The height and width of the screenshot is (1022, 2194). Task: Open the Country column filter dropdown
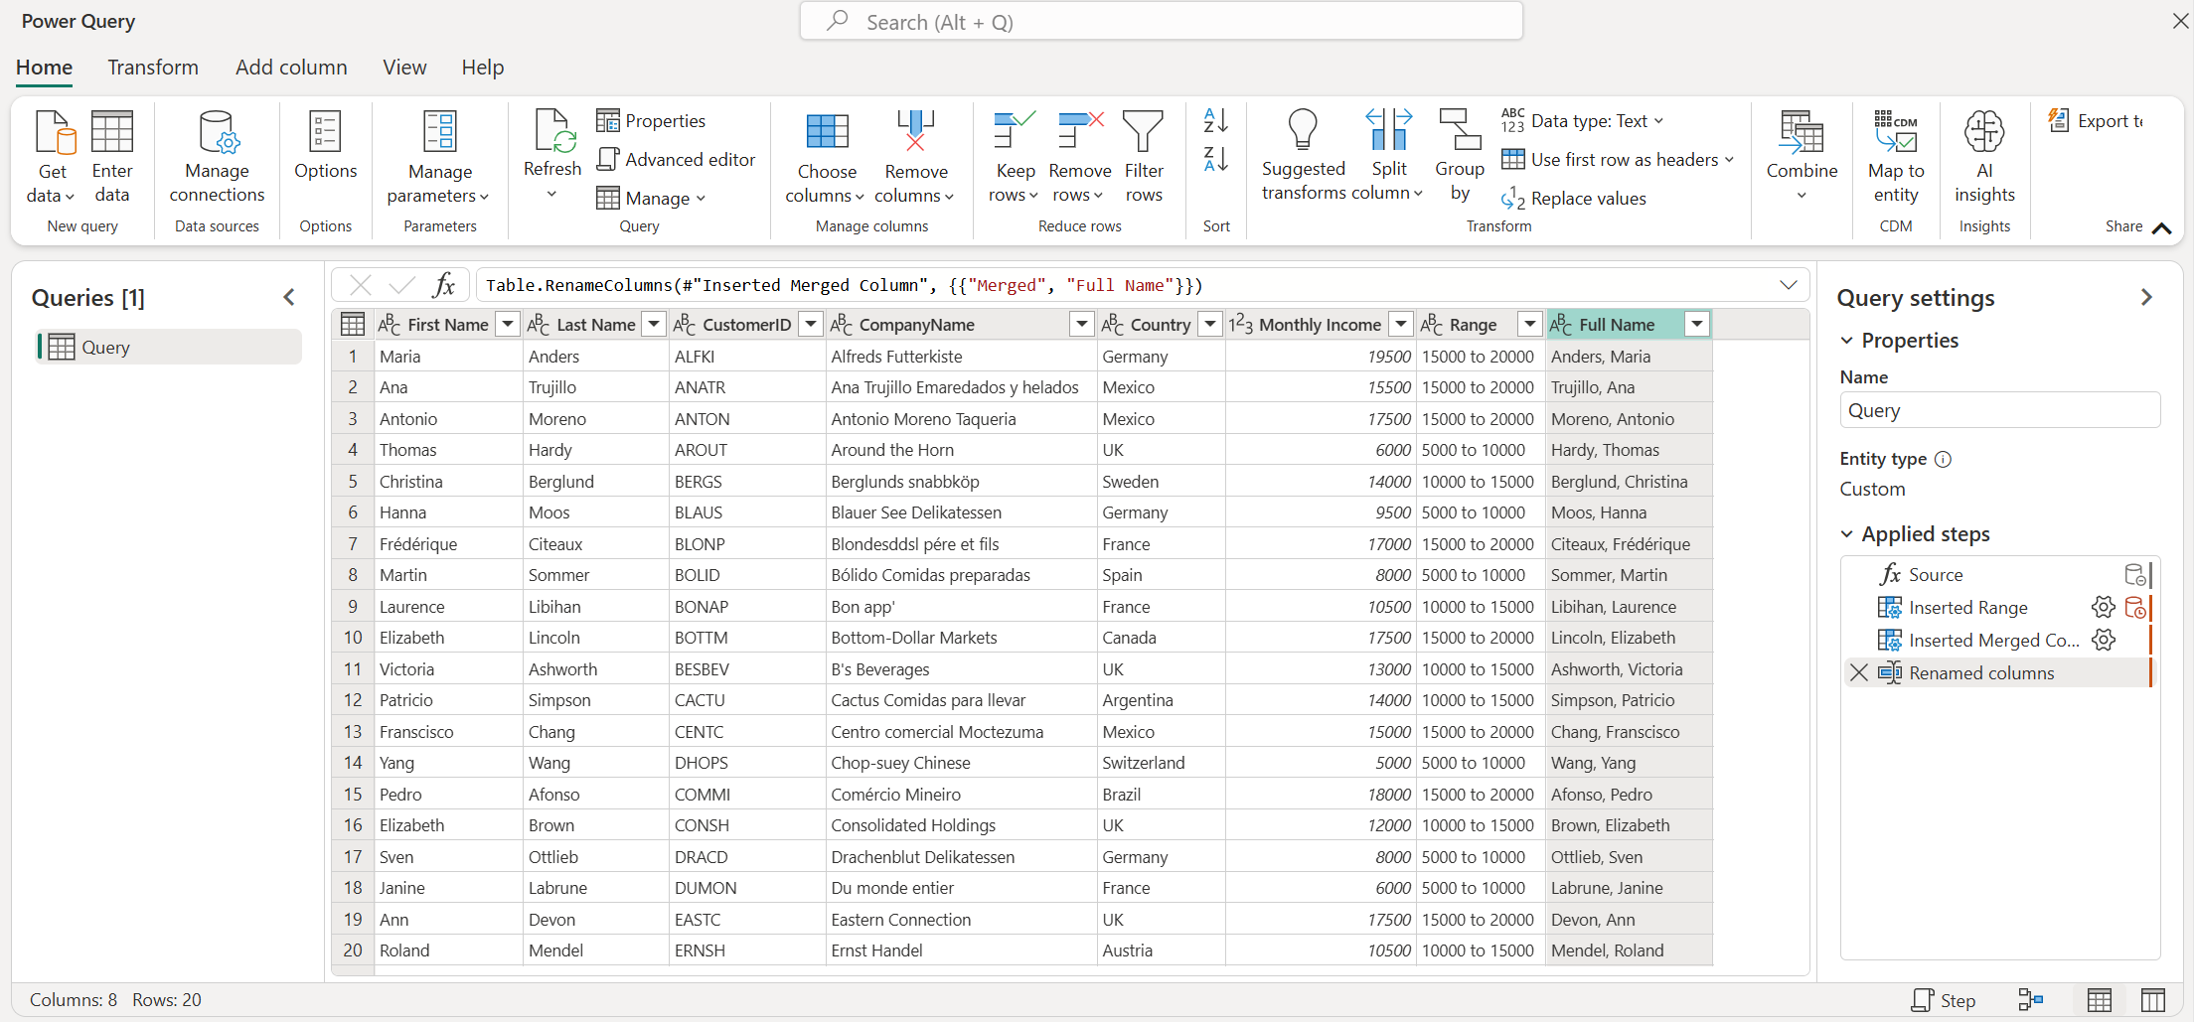point(1210,325)
